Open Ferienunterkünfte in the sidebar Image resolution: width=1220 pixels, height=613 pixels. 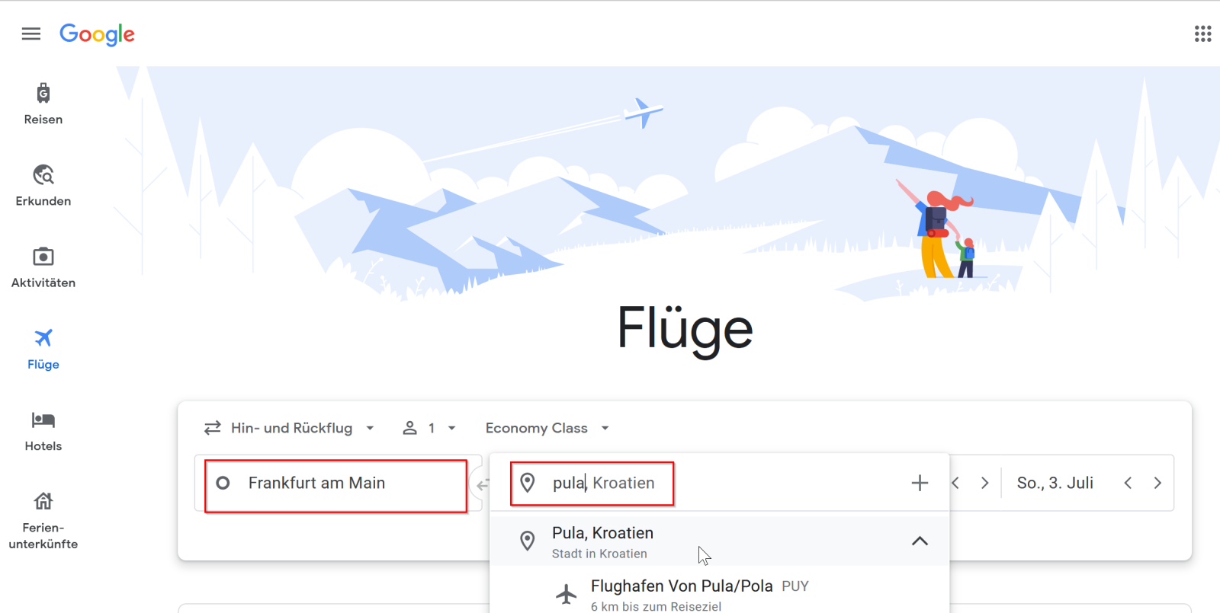tap(43, 520)
